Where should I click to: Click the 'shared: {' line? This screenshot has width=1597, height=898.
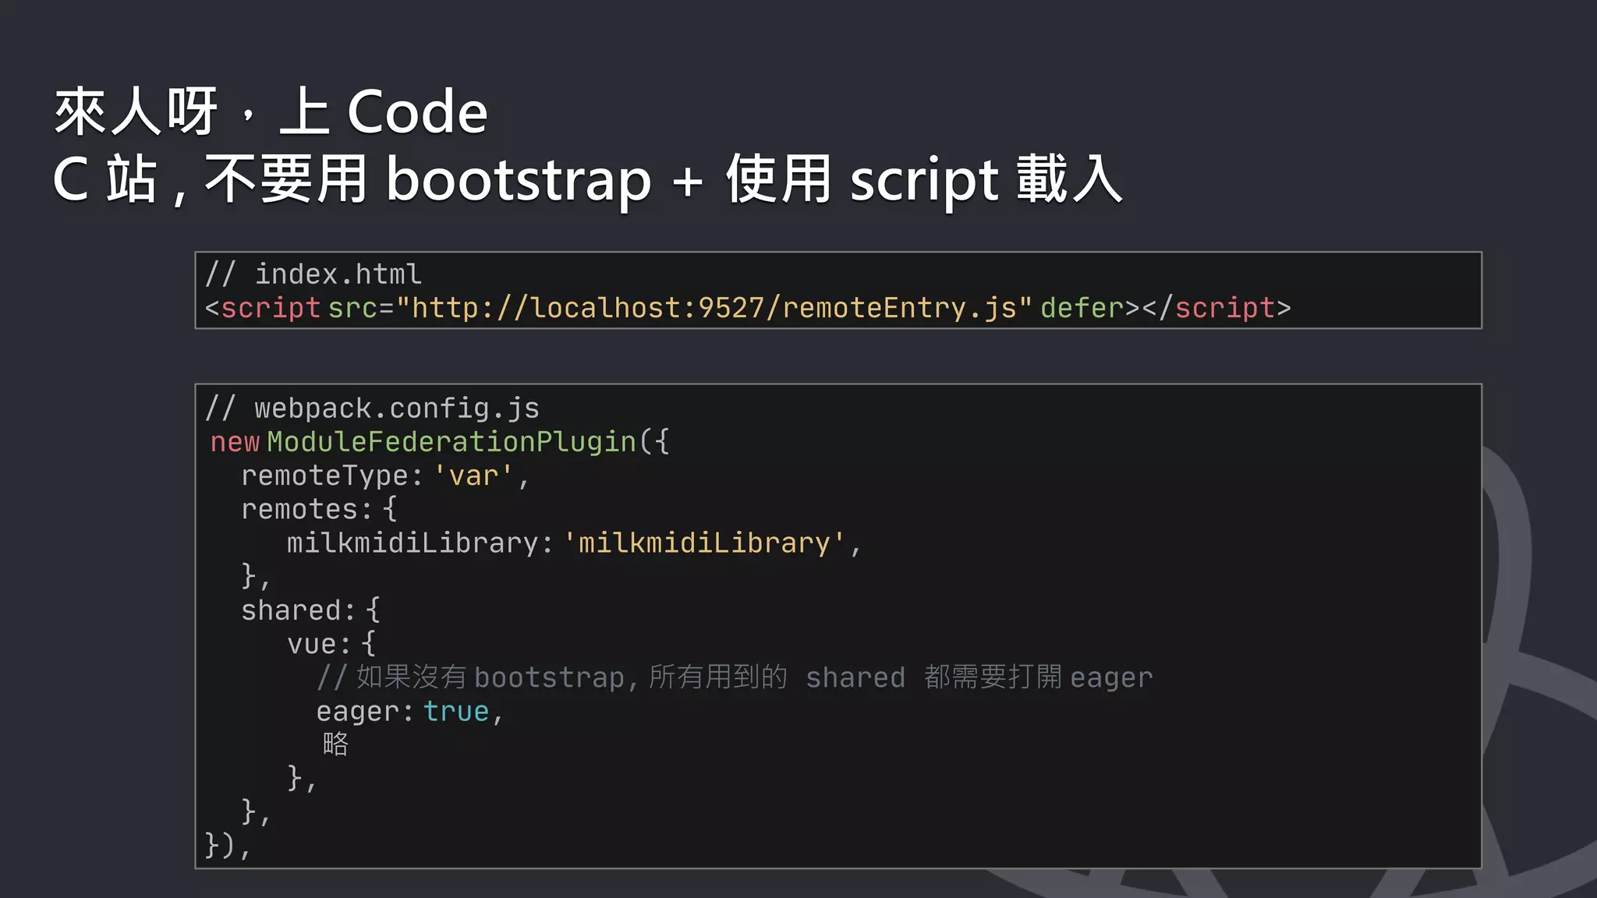click(x=310, y=610)
